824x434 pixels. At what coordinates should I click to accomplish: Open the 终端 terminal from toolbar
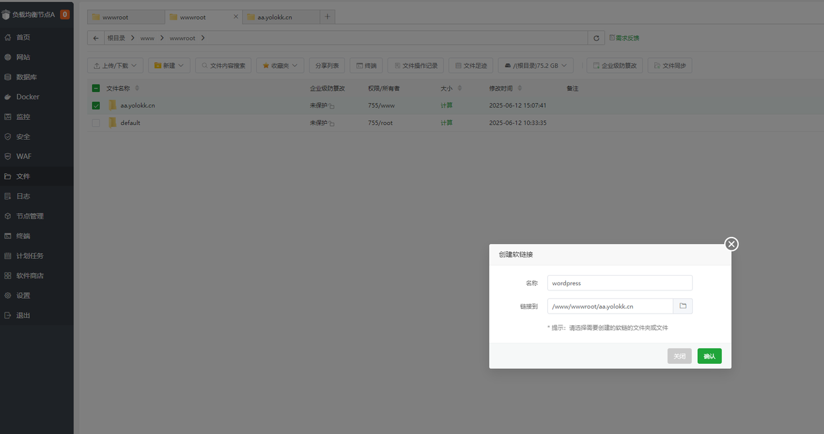coord(366,65)
